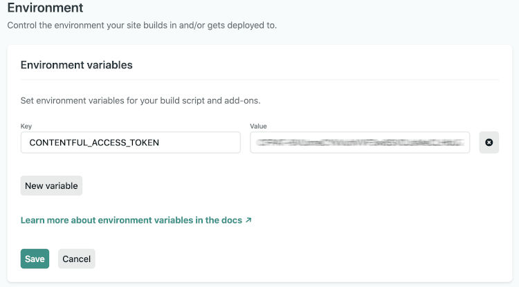Remove the CONTENTFUL_ACCESS_TOKEN variable with the x icon

pyautogui.click(x=489, y=142)
